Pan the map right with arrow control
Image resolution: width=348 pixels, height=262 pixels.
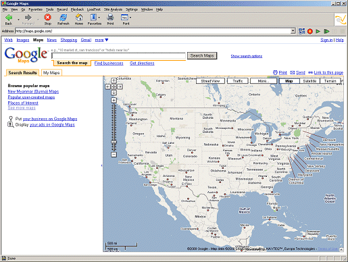tap(120, 86)
